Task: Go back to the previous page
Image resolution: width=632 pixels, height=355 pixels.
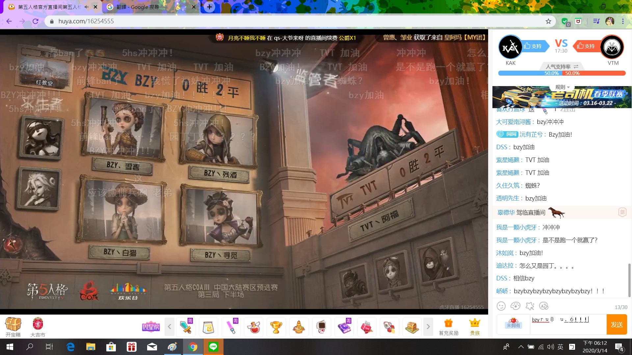Action: (9, 21)
